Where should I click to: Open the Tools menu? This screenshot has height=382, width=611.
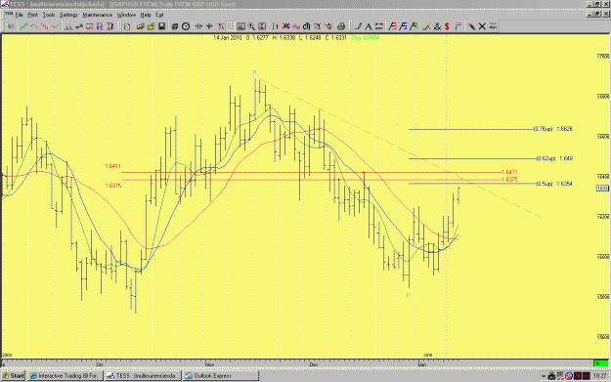click(x=49, y=15)
